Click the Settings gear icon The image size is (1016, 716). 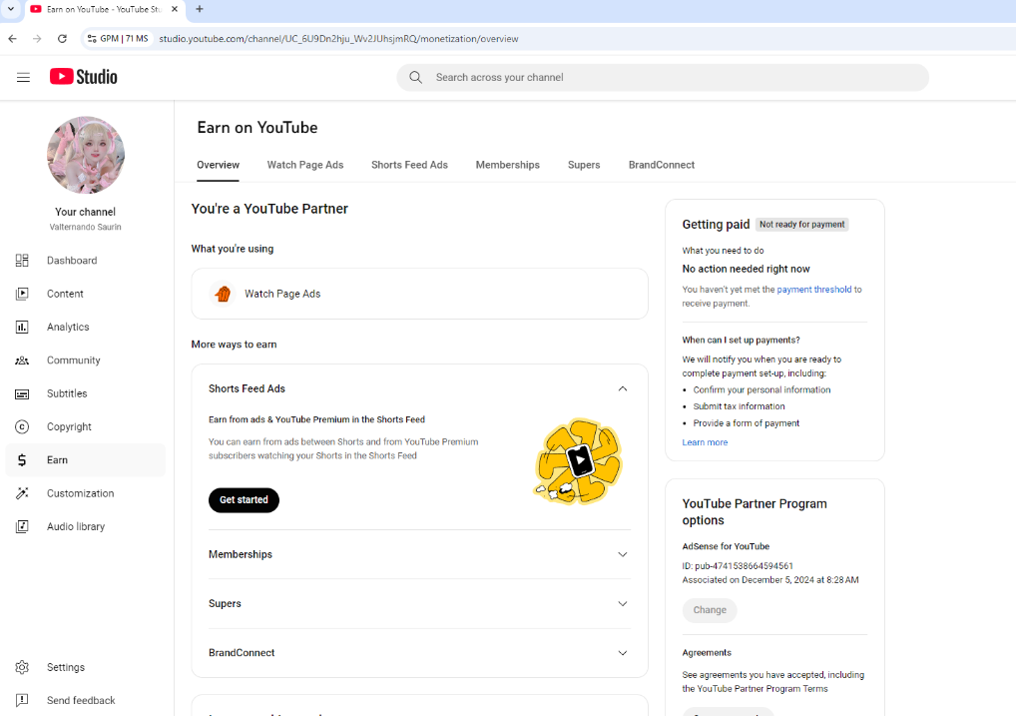pyautogui.click(x=22, y=667)
